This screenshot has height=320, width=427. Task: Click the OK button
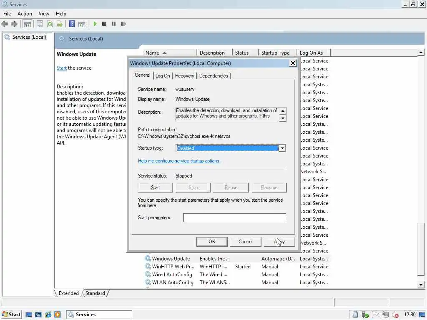212,242
